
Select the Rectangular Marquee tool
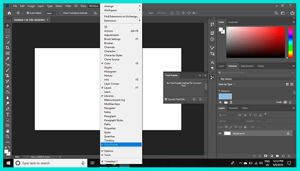(7, 31)
